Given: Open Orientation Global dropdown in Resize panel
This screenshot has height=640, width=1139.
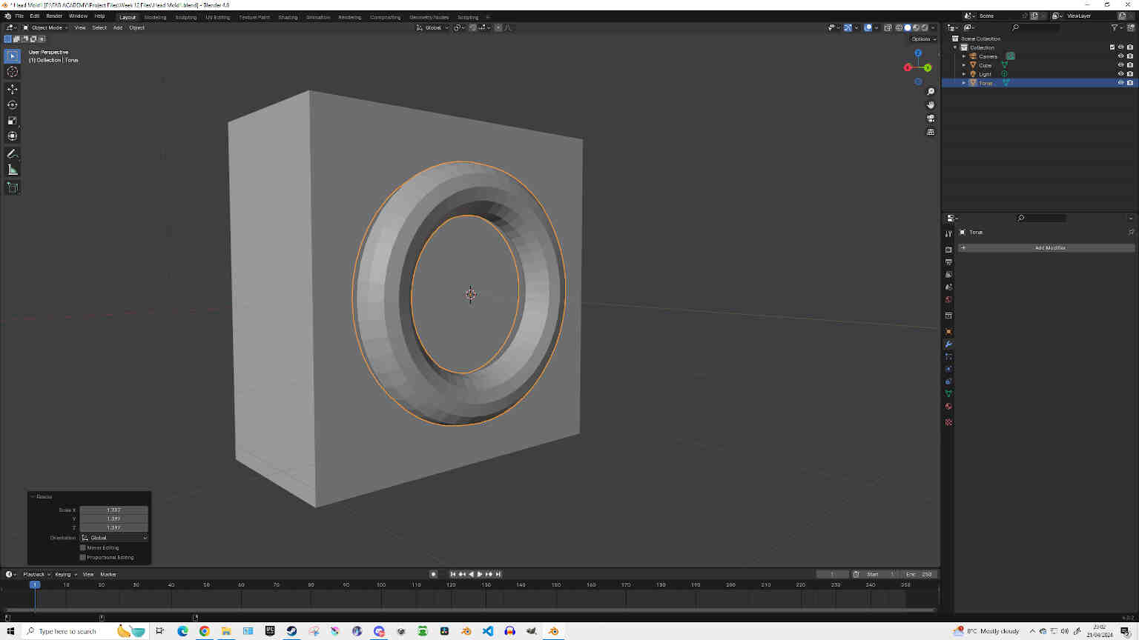Looking at the screenshot, I should [114, 538].
